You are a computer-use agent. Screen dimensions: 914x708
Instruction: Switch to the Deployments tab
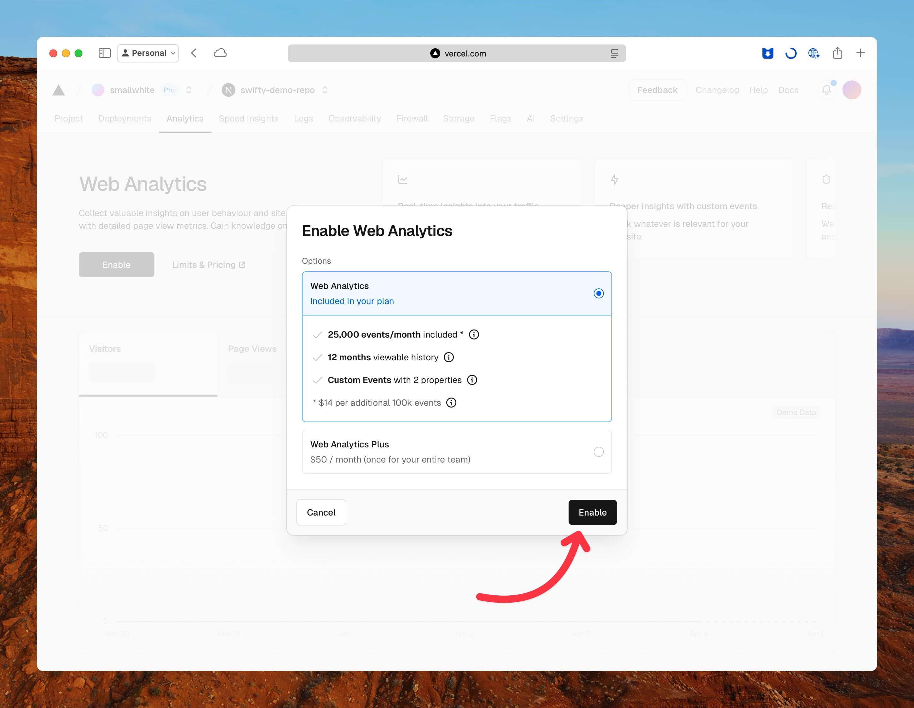point(125,119)
